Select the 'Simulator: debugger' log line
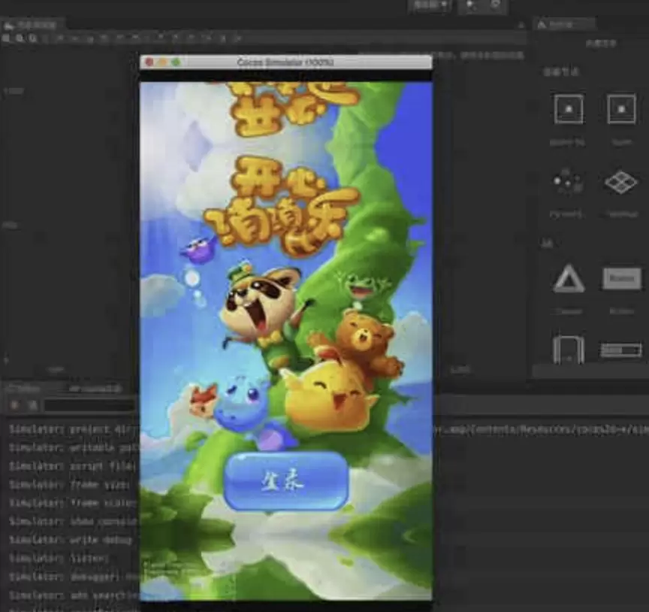 [x=74, y=577]
